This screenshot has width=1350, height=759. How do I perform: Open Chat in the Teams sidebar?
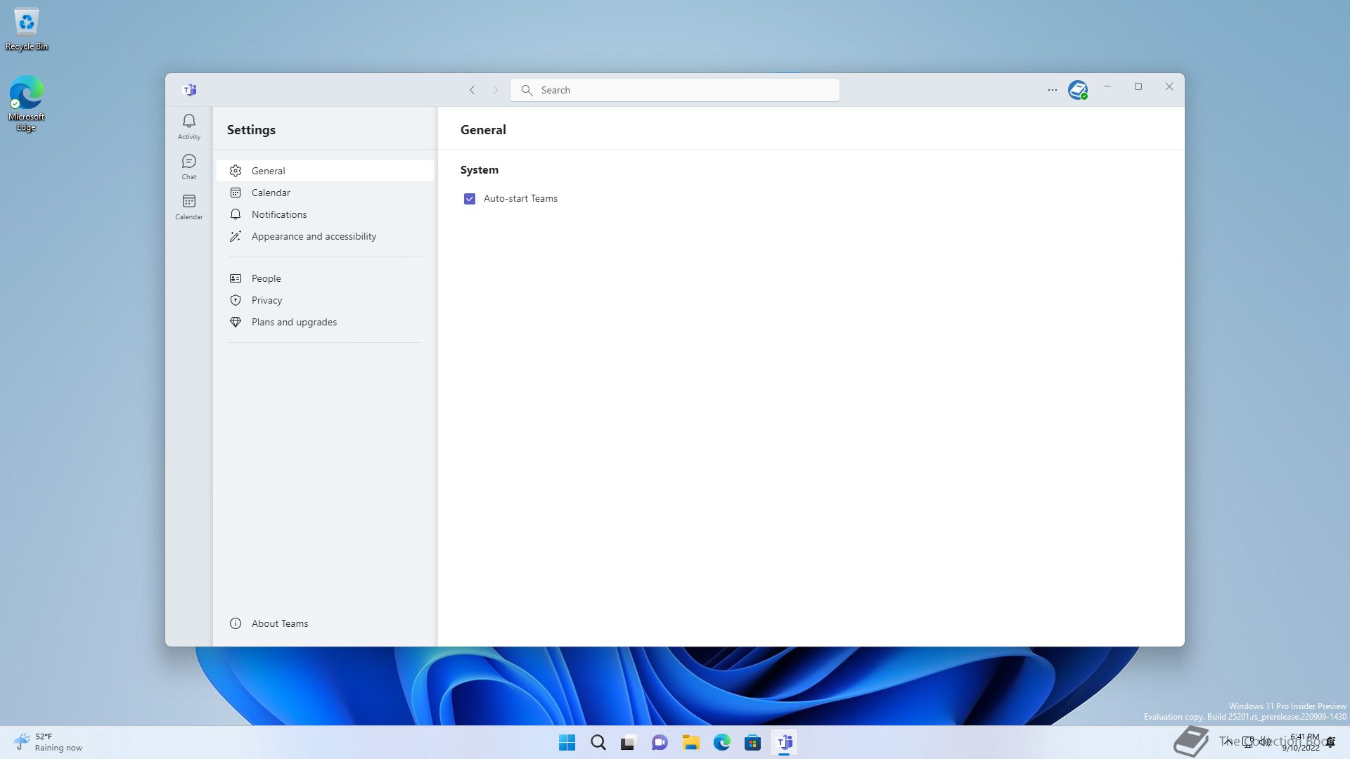point(188,167)
